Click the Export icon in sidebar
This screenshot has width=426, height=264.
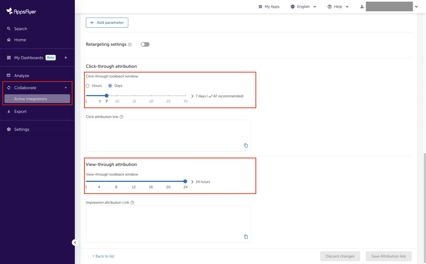click(8, 111)
